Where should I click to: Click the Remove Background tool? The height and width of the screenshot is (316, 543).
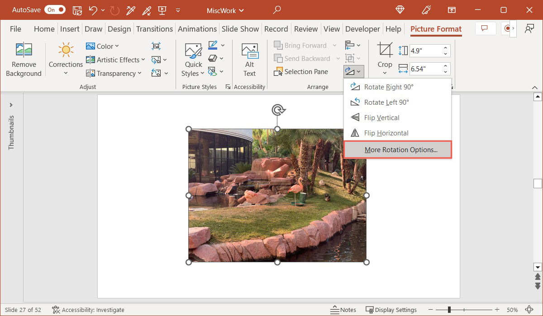coord(24,59)
